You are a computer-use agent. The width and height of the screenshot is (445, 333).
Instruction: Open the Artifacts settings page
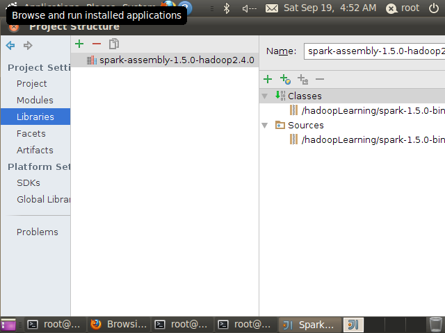click(35, 150)
